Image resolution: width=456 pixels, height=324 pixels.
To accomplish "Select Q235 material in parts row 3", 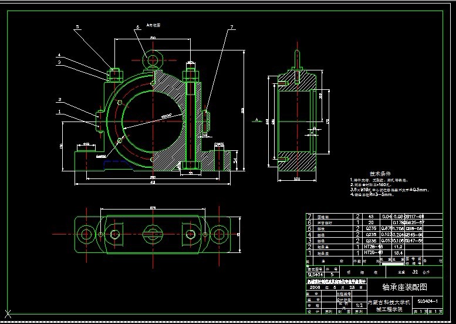I will (371, 241).
